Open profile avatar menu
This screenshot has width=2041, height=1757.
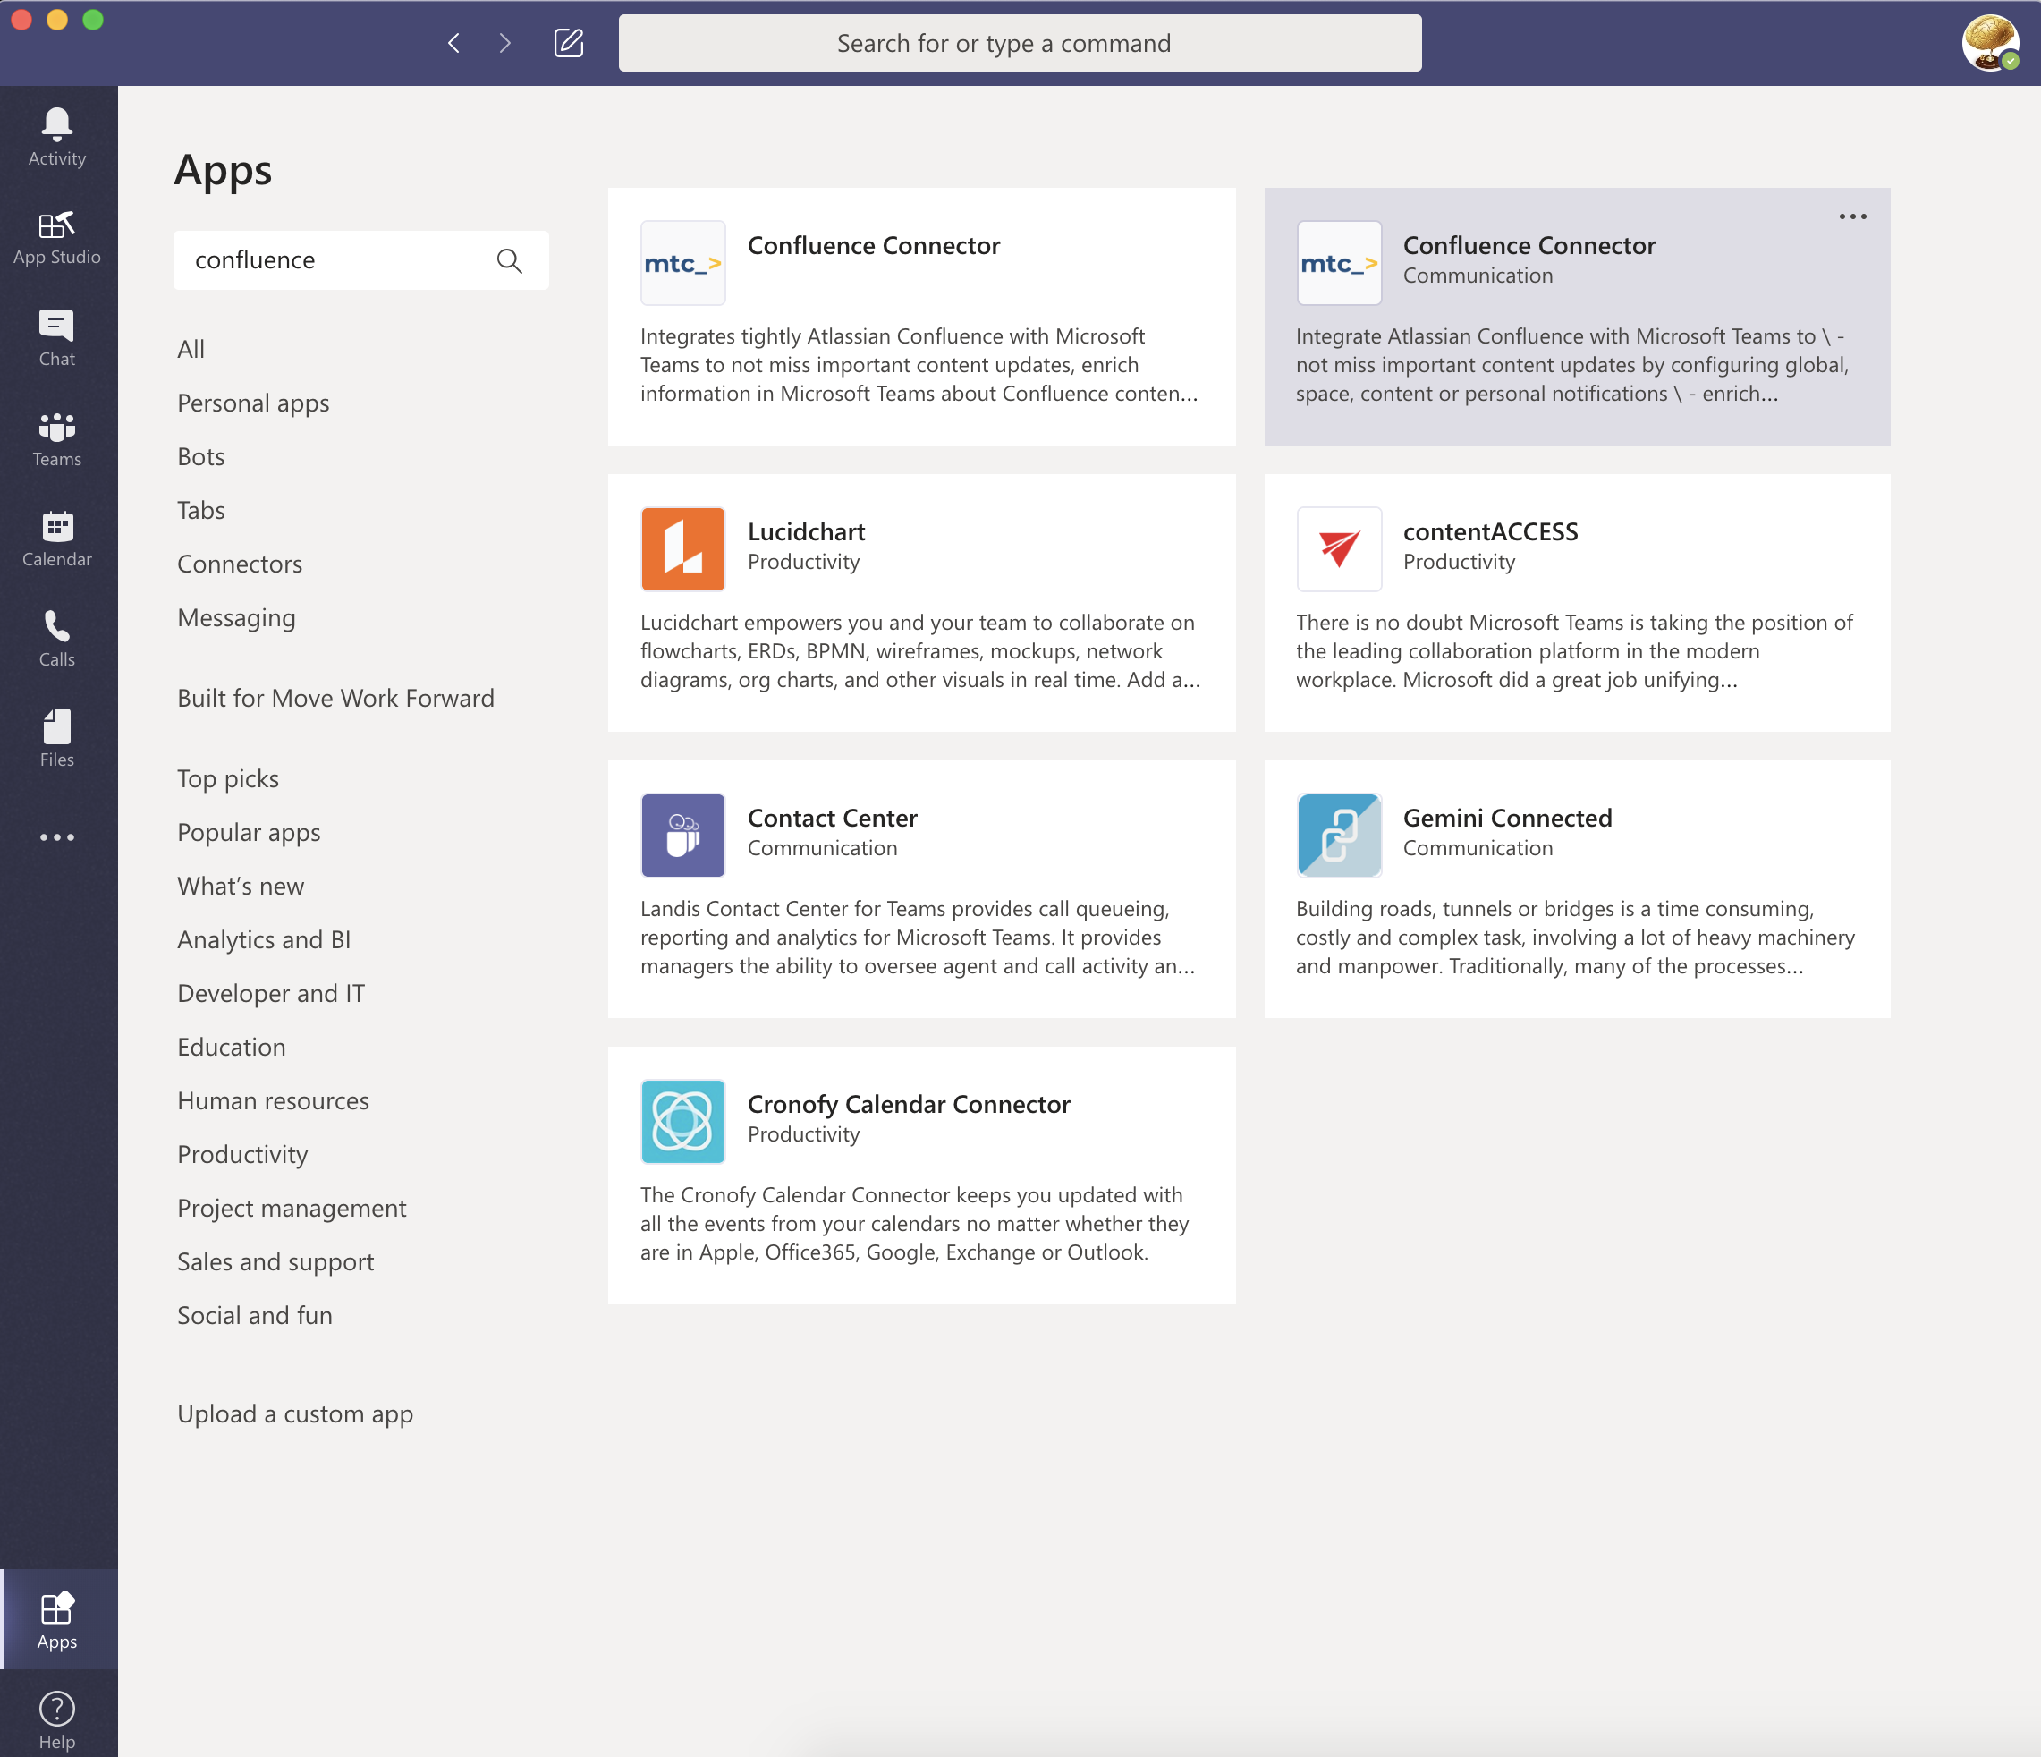1988,42
